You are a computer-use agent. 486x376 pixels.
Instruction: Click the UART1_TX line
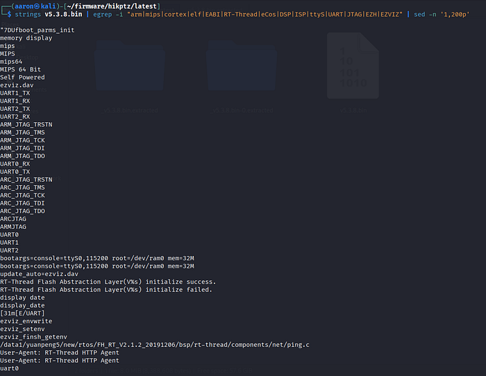[x=15, y=93]
